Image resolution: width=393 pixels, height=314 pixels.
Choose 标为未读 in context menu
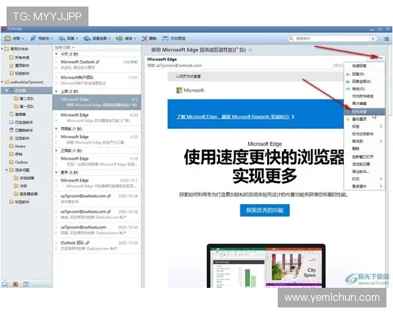364,112
